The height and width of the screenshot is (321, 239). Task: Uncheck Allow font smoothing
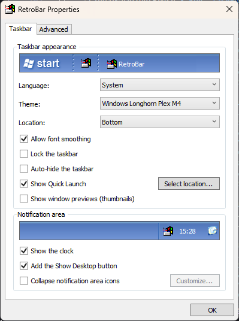tap(24, 139)
